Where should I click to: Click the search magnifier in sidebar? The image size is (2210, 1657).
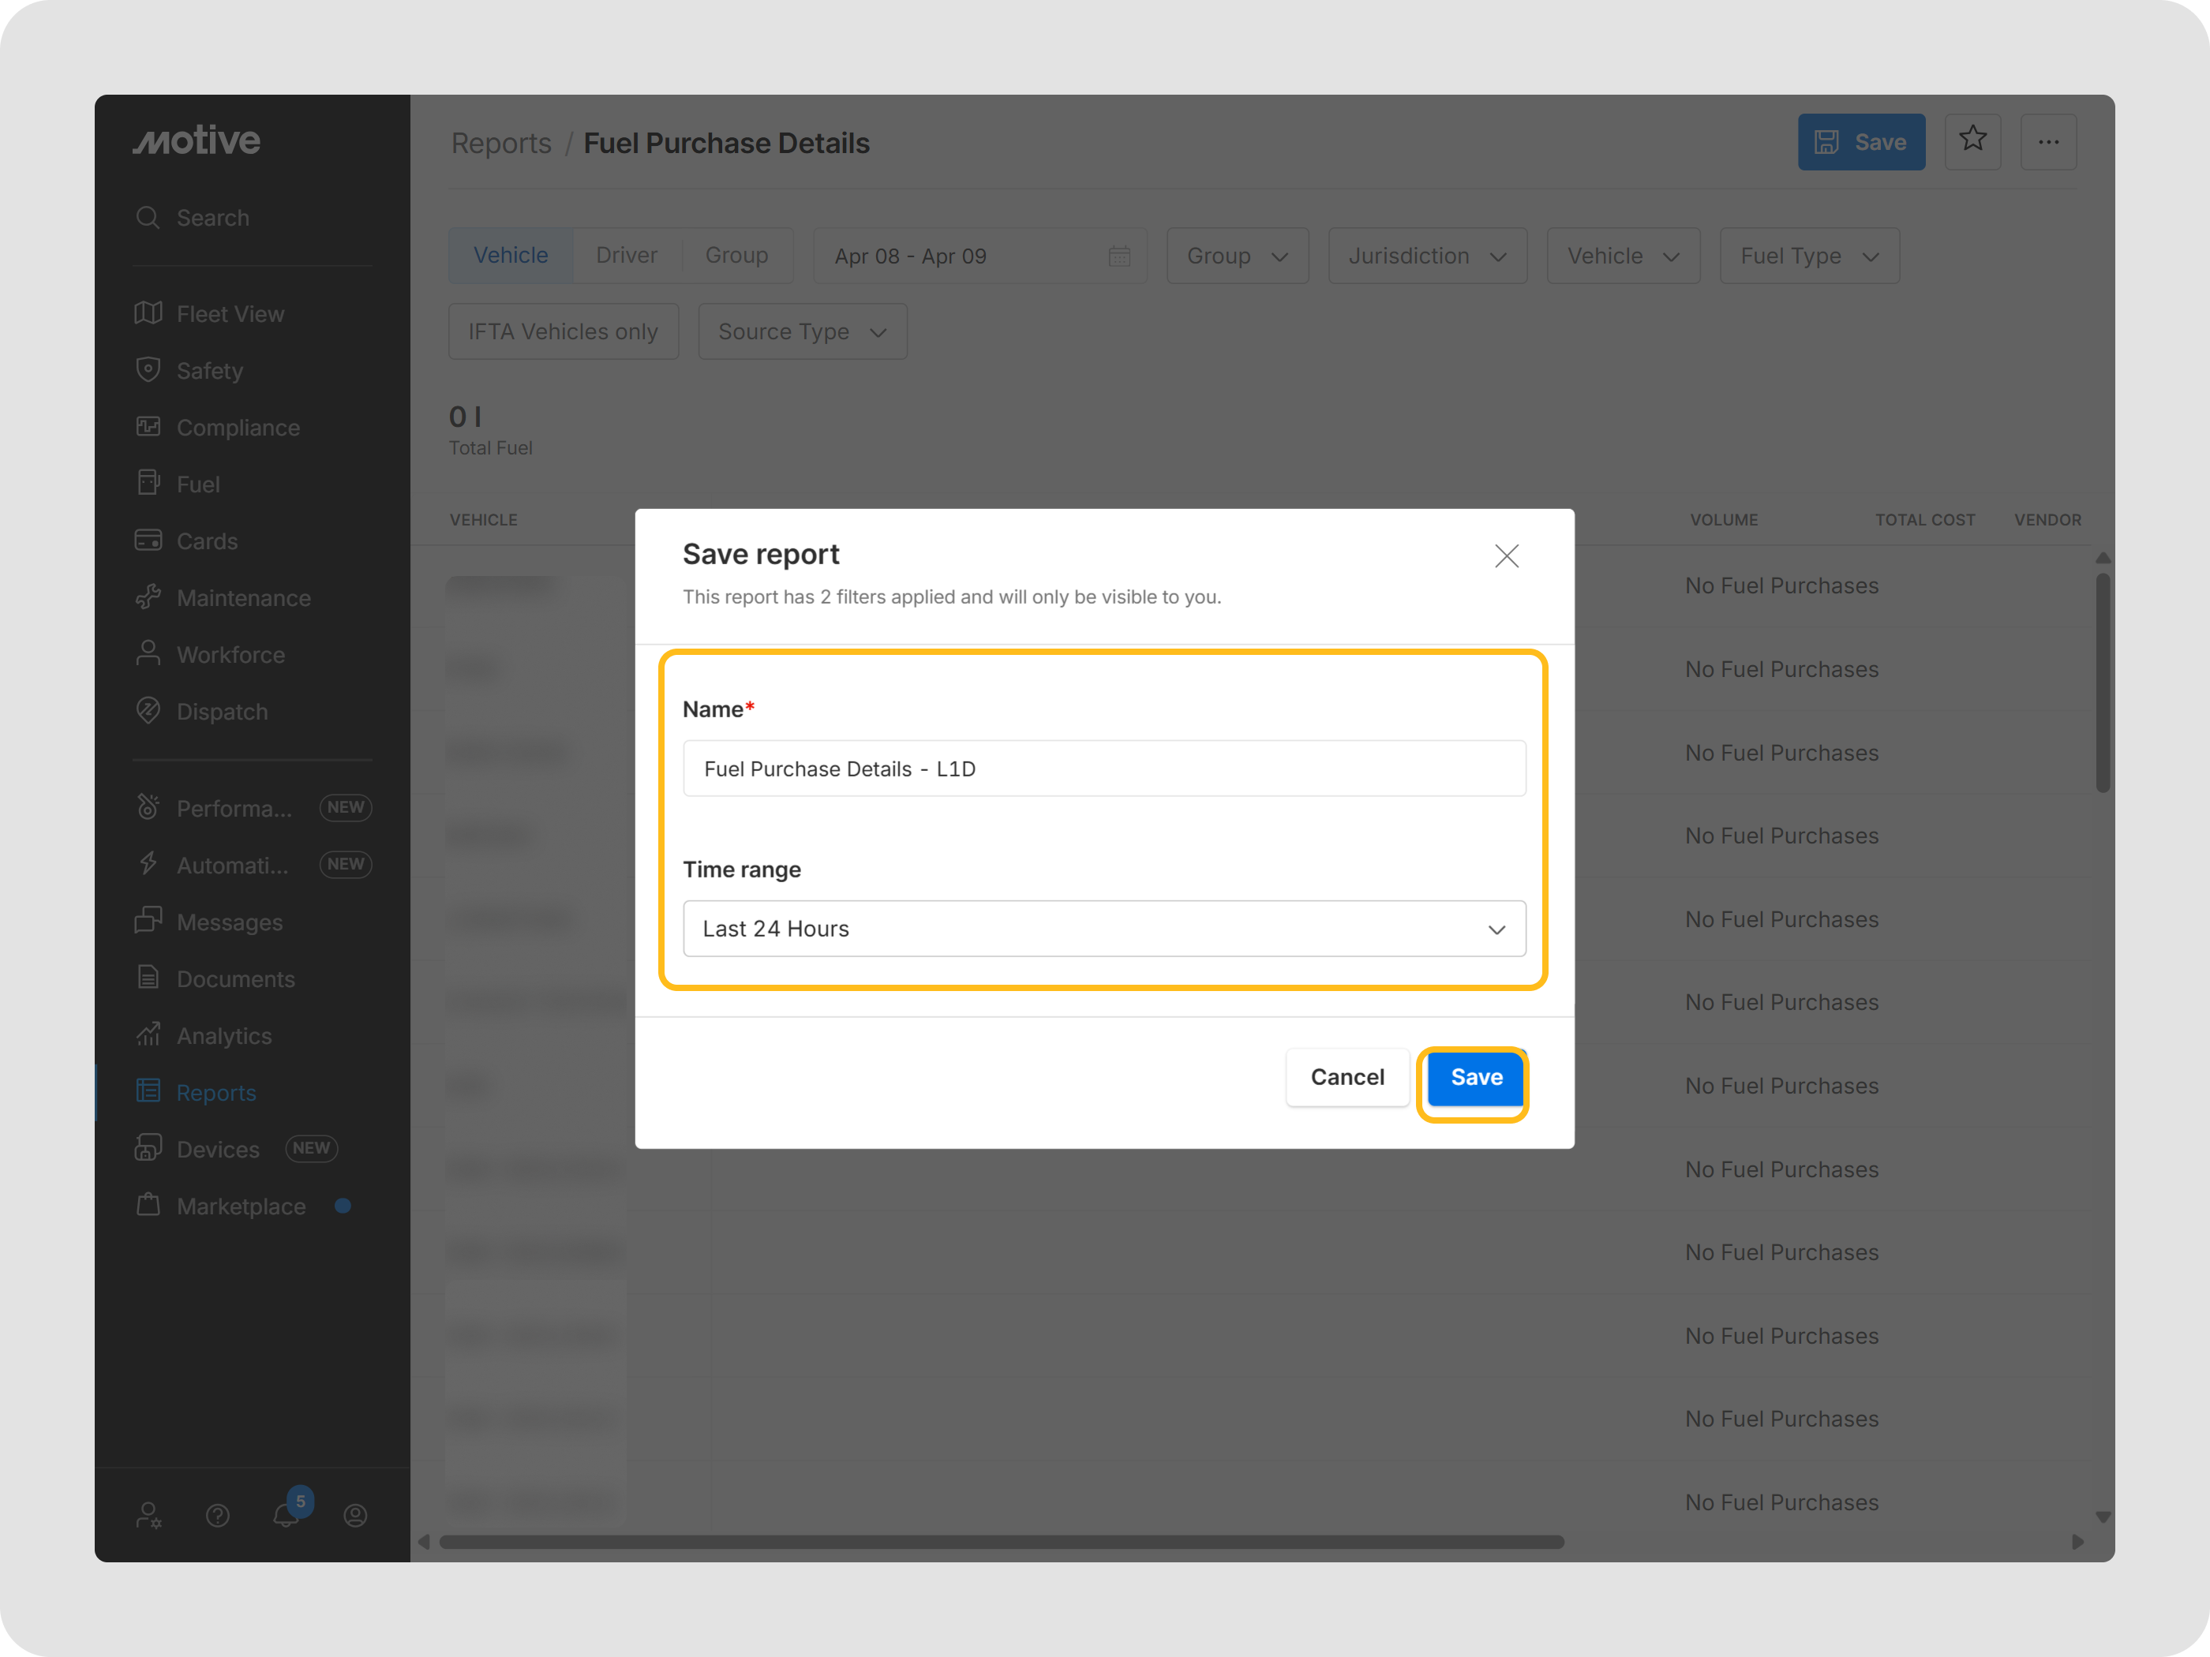[x=148, y=218]
